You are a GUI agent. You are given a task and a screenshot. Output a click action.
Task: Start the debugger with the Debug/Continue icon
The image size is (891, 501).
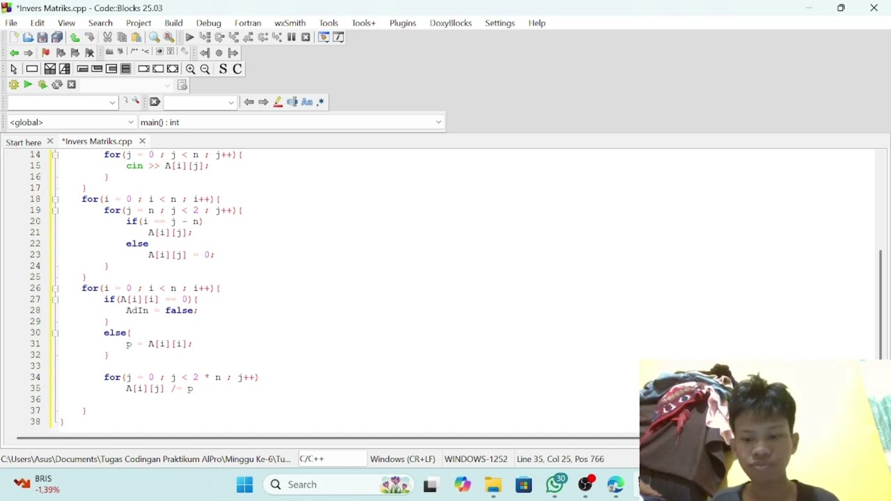189,38
